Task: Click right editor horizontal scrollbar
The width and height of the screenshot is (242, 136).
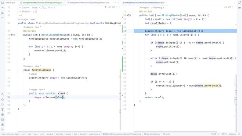Action: click(175, 132)
